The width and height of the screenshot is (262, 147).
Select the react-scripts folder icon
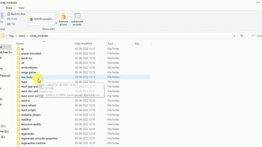tap(18, 110)
